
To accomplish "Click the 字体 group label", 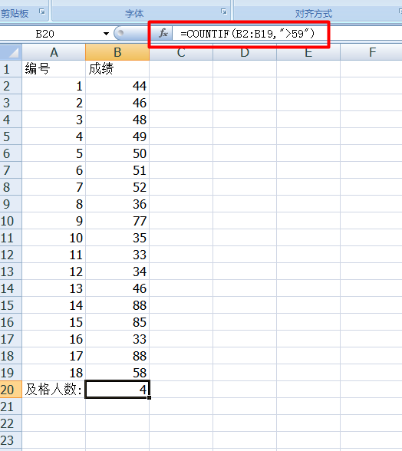I will (134, 13).
